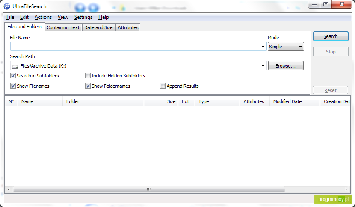The width and height of the screenshot is (355, 207).
Task: Sort results by the Ext column header
Action: [x=186, y=101]
